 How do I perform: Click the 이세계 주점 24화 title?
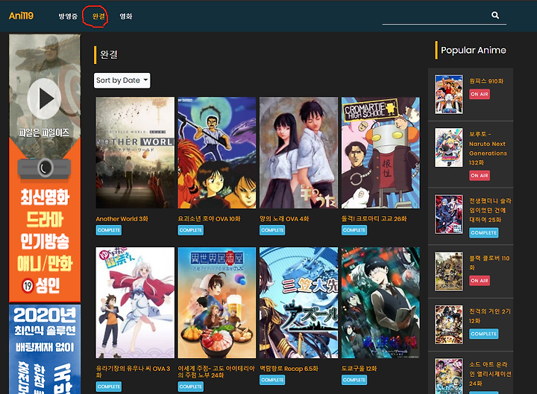pos(216,372)
